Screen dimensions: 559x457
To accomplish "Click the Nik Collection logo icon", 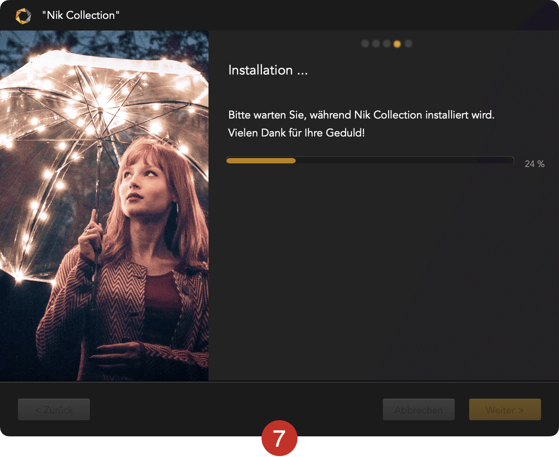I will coord(23,16).
